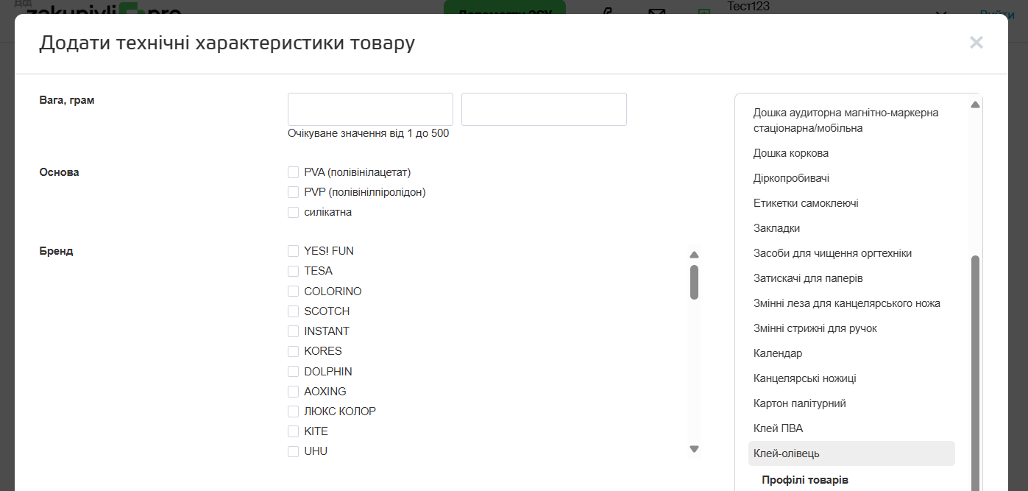Image resolution: width=1028 pixels, height=491 pixels.
Task: Open the Клей ПВА category
Action: tap(778, 428)
